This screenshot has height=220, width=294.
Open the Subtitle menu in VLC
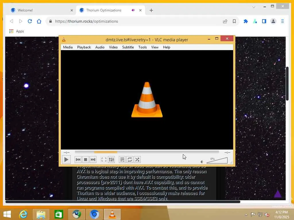128,47
